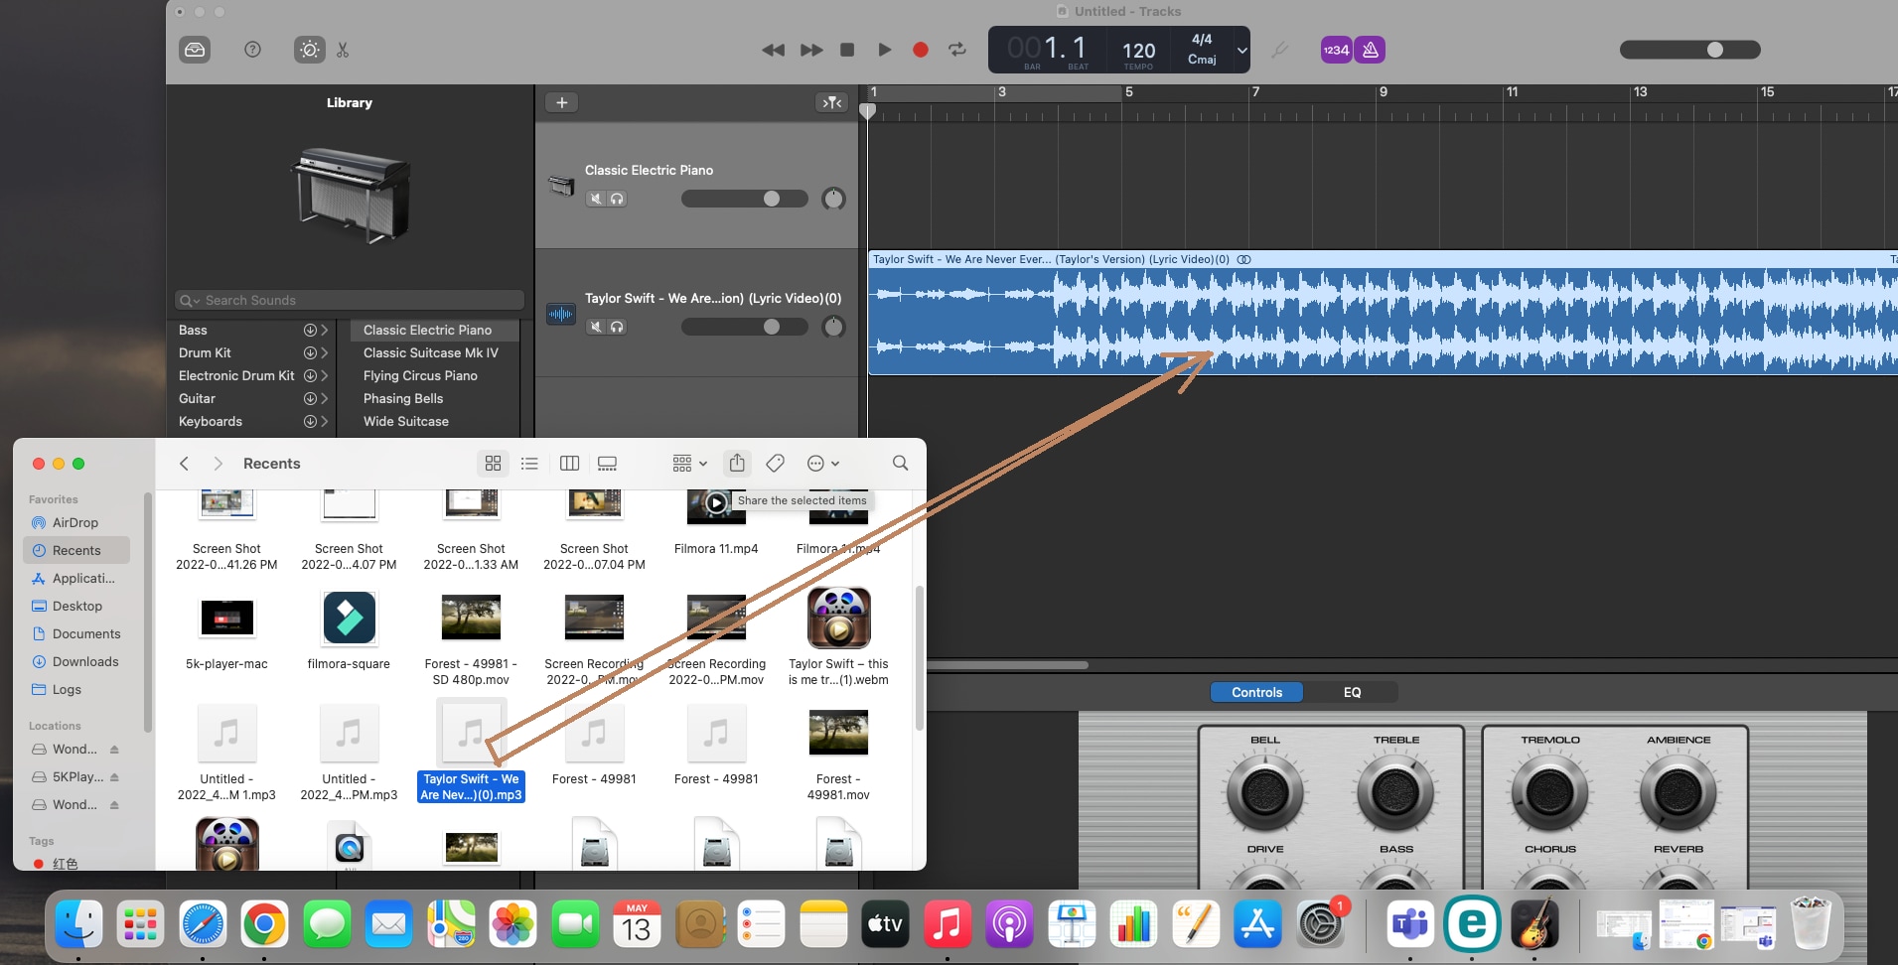The width and height of the screenshot is (1898, 965).
Task: Toggle the Metronome button
Action: click(1371, 50)
